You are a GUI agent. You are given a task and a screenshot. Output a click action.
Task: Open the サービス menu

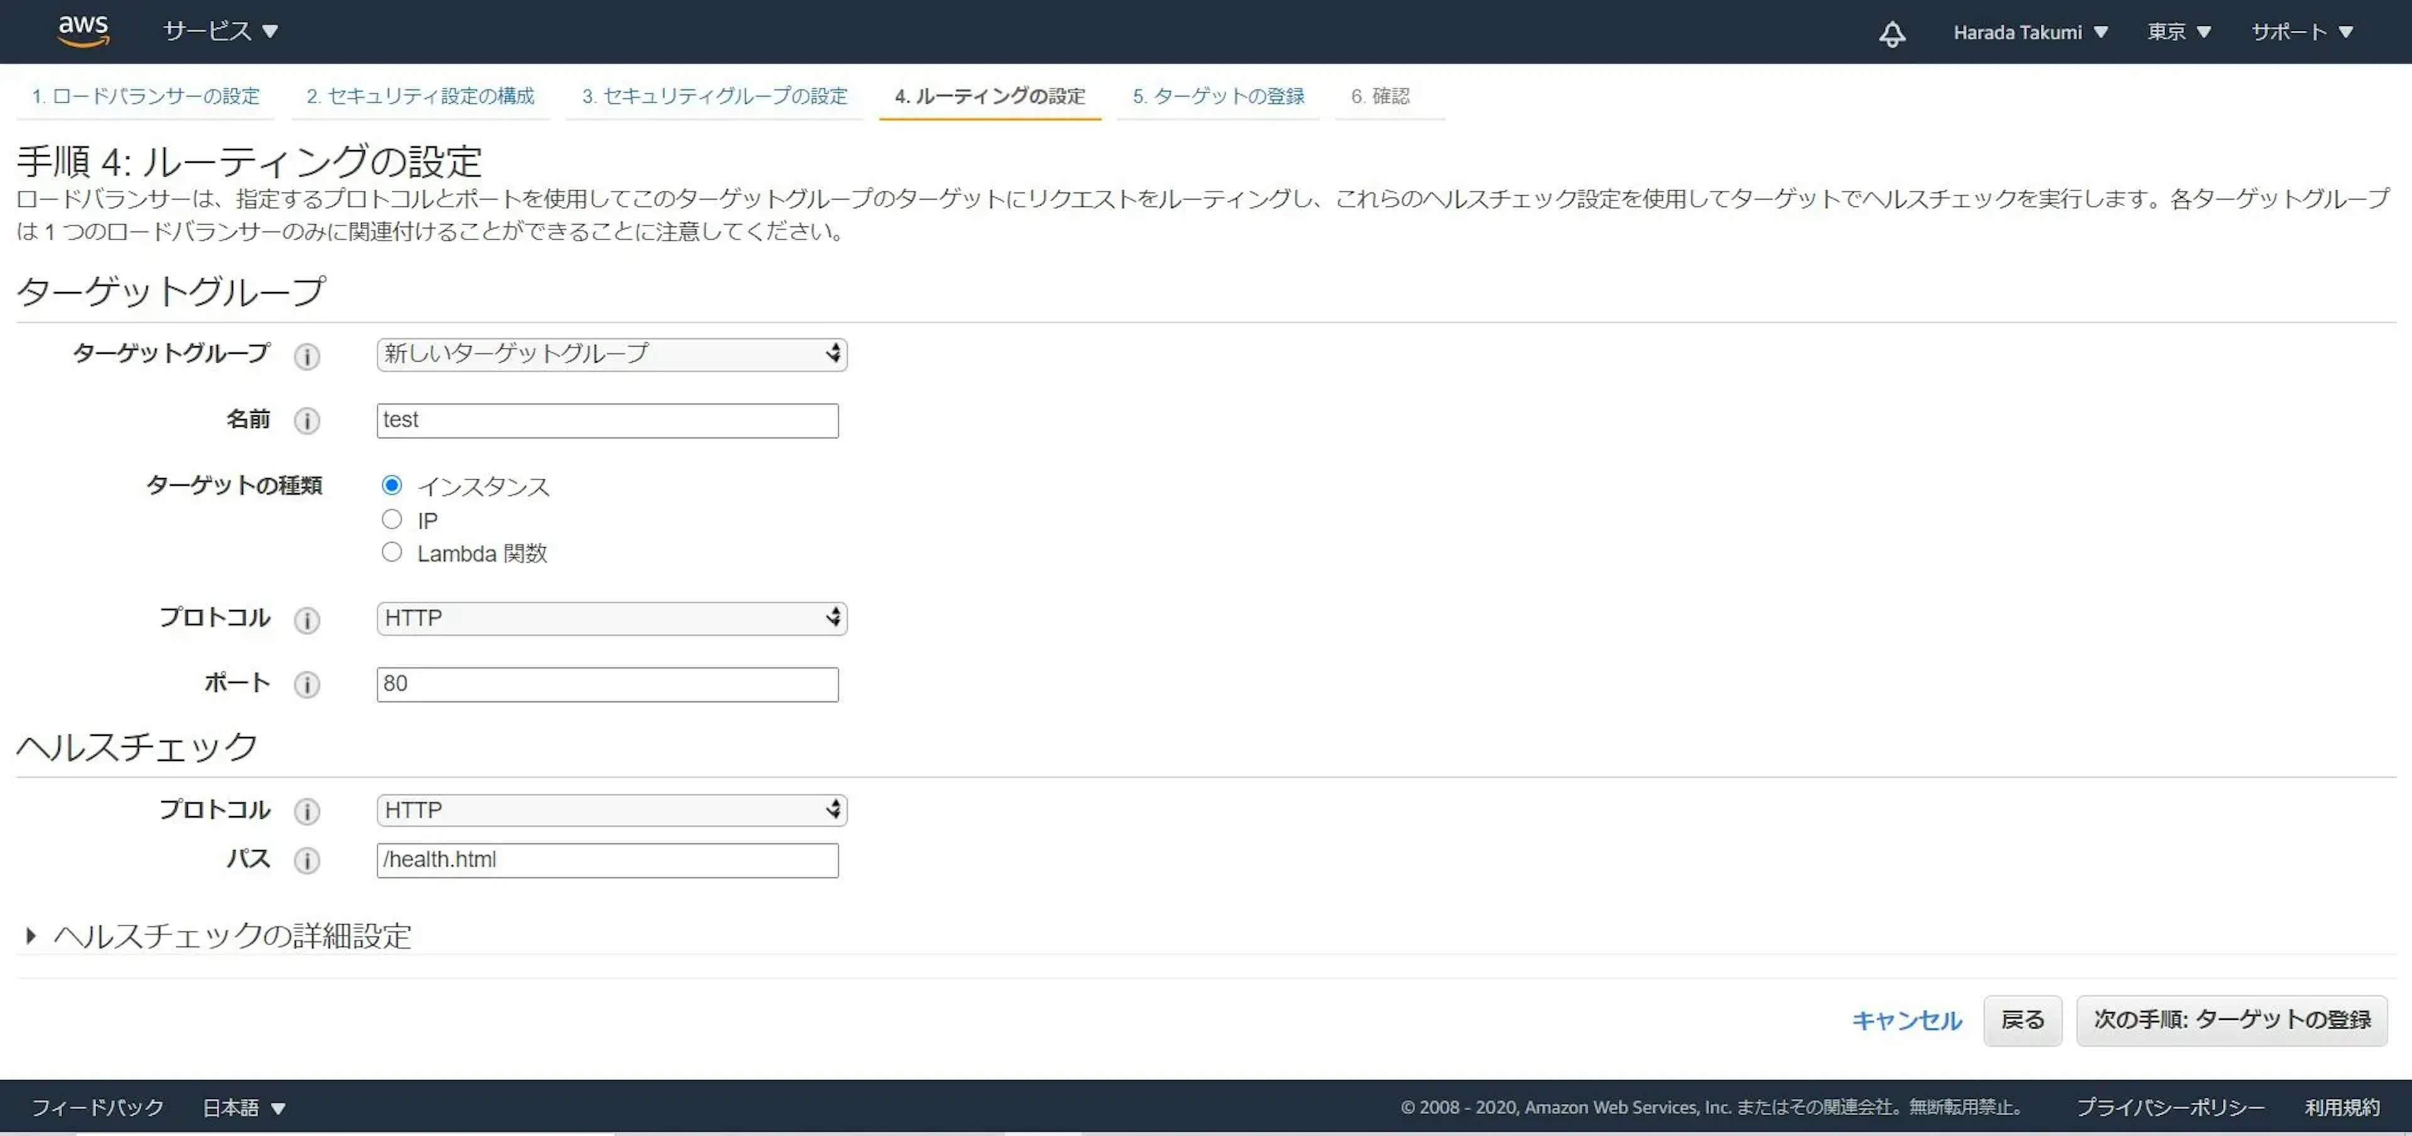pyautogui.click(x=220, y=32)
